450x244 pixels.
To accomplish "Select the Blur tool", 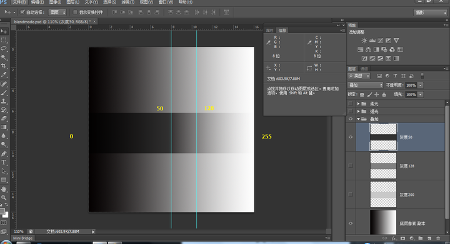I will tap(4, 136).
